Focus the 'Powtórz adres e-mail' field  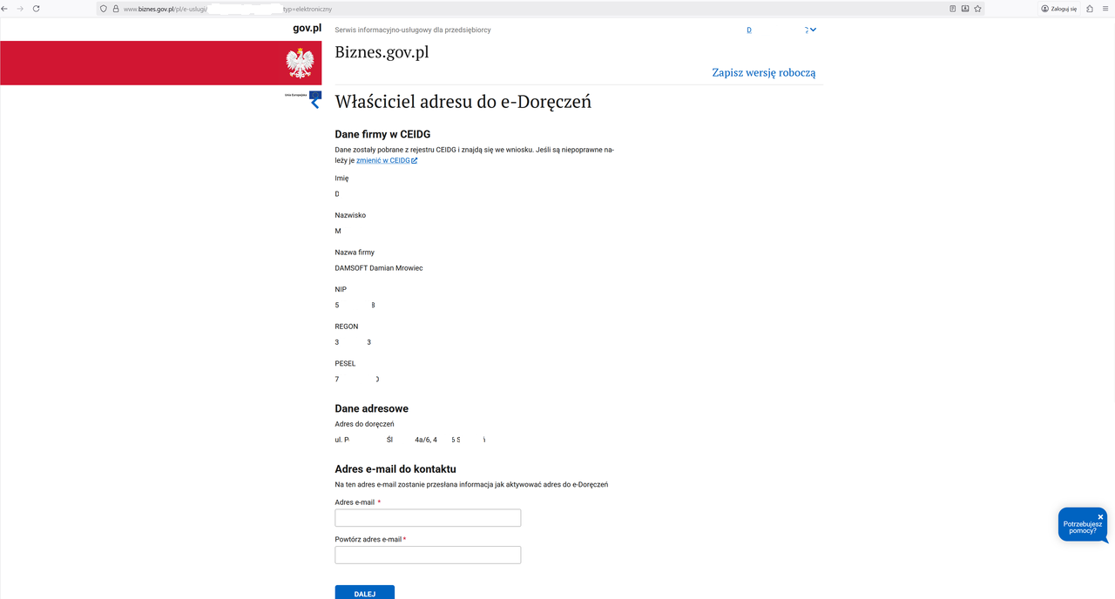428,555
